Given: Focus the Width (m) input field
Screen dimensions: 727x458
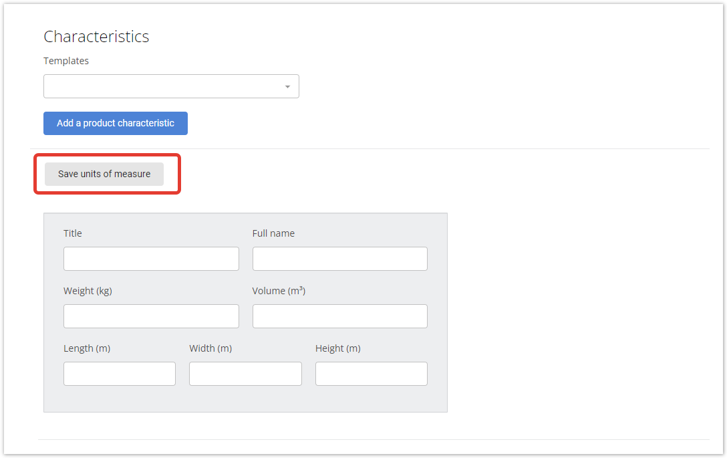Looking at the screenshot, I should click(245, 374).
